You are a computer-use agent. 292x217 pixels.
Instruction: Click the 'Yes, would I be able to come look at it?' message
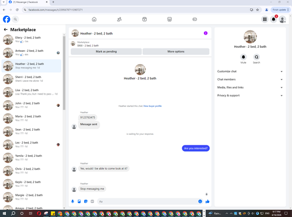click(104, 169)
